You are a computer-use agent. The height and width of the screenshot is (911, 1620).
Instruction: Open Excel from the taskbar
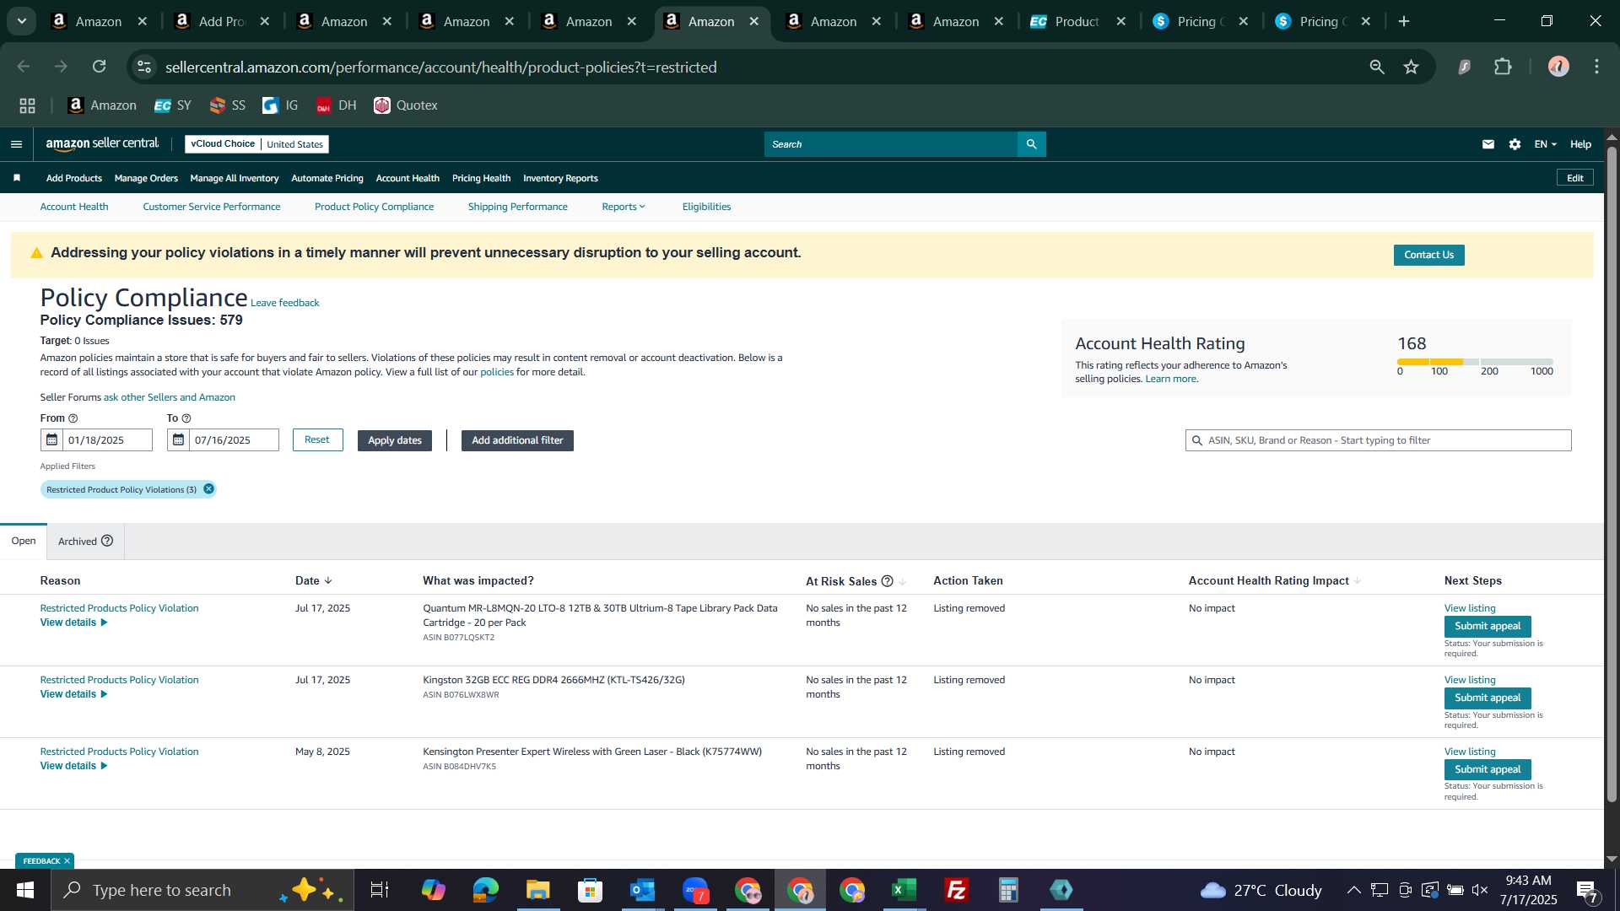904,890
